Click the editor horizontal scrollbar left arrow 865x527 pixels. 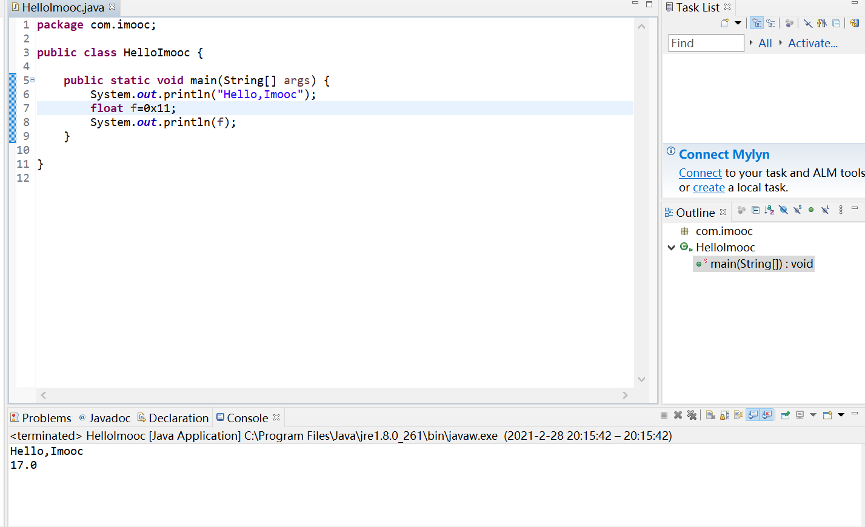point(43,395)
